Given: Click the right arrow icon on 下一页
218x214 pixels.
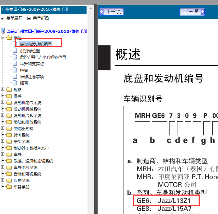Looking at the screenshot, I should [203, 12].
